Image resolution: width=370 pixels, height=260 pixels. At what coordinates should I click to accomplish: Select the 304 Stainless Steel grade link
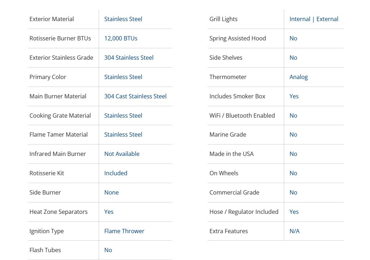click(x=129, y=58)
